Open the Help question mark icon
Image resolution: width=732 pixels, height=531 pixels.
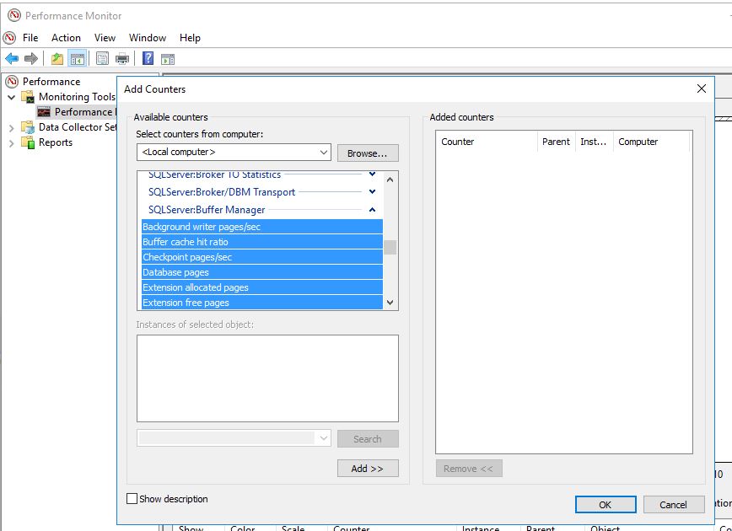point(148,59)
